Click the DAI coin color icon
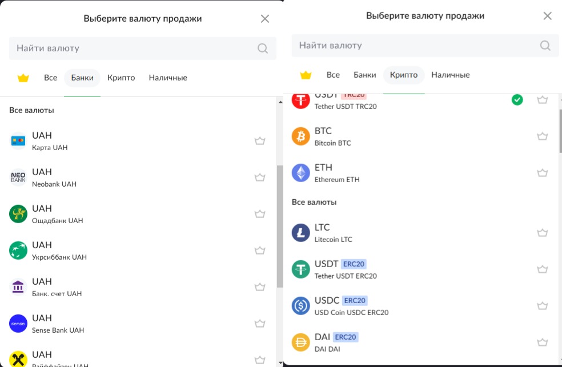Screen dimensions: 562x367 [301, 342]
